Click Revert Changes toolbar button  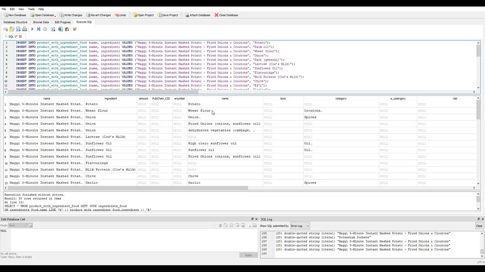[x=99, y=15]
